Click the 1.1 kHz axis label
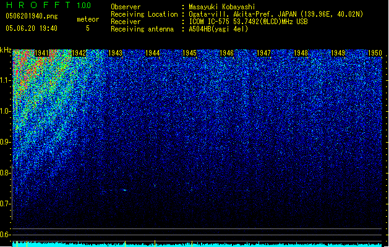 pos(5,80)
